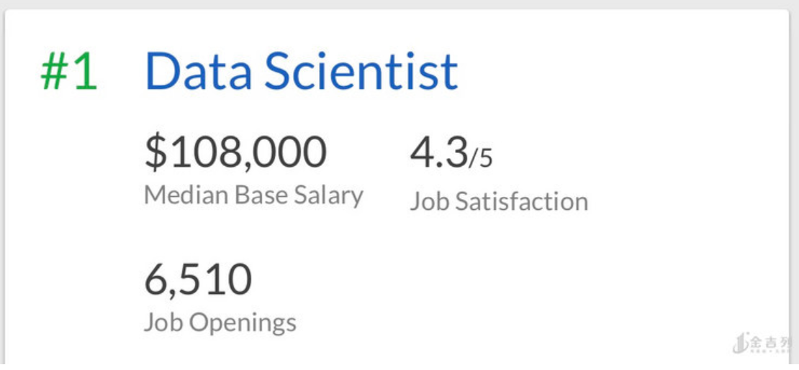Click the building logo watermark icon
Screen dimensions: 799x370
740,344
